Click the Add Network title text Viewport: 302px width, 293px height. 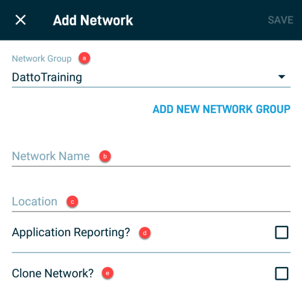93,21
